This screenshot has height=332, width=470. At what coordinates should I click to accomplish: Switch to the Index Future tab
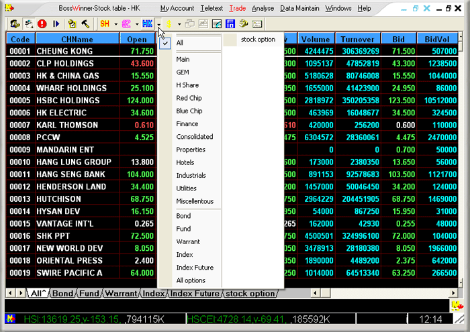(195, 293)
